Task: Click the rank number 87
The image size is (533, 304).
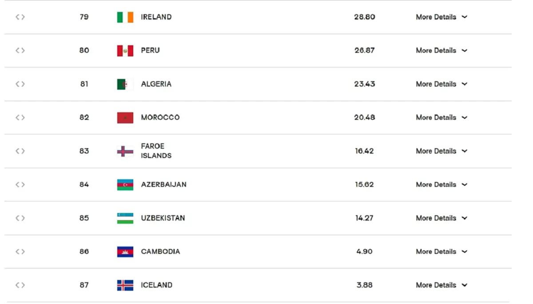Action: [x=84, y=285]
